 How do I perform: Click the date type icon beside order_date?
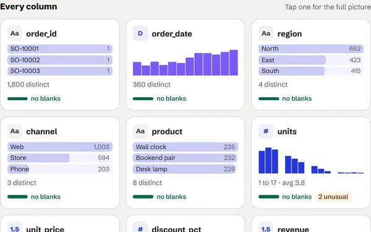(x=140, y=33)
